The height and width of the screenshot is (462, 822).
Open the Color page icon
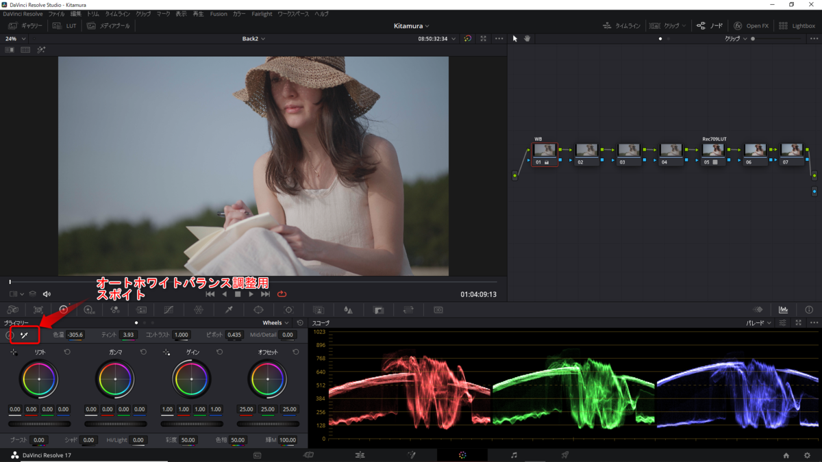[462, 455]
